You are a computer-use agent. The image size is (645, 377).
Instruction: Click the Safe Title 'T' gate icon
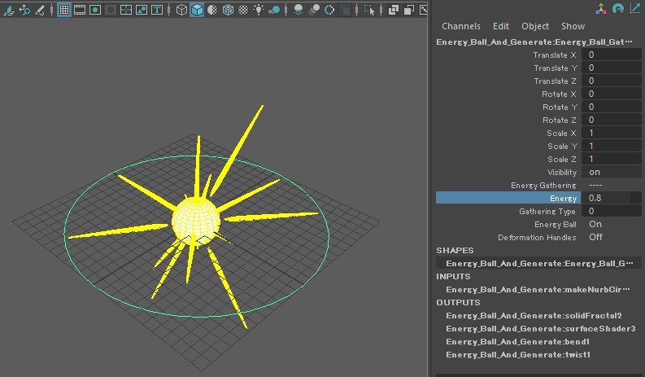click(157, 11)
